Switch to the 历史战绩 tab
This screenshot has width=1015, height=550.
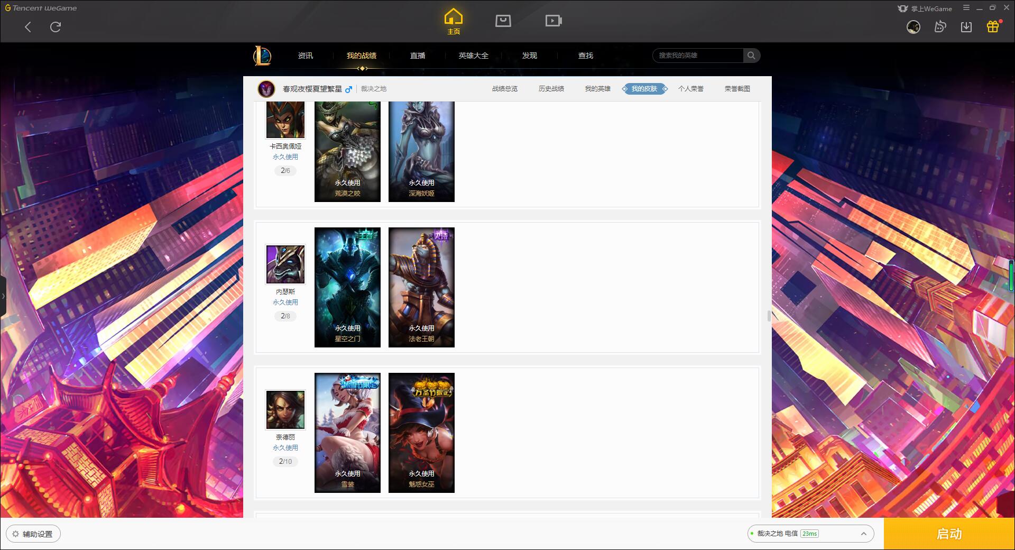(x=551, y=89)
